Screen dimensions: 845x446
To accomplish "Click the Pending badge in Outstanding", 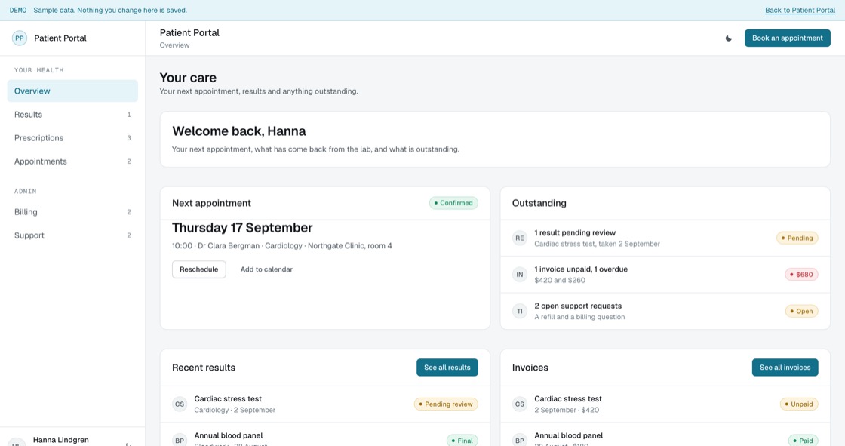I will coord(797,238).
